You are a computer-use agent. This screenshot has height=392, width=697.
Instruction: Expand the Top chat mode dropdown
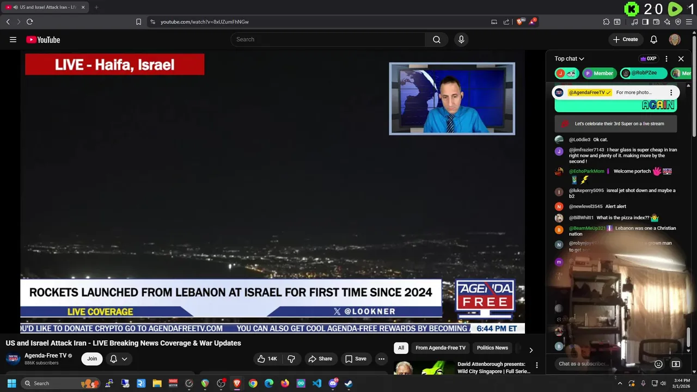click(570, 59)
